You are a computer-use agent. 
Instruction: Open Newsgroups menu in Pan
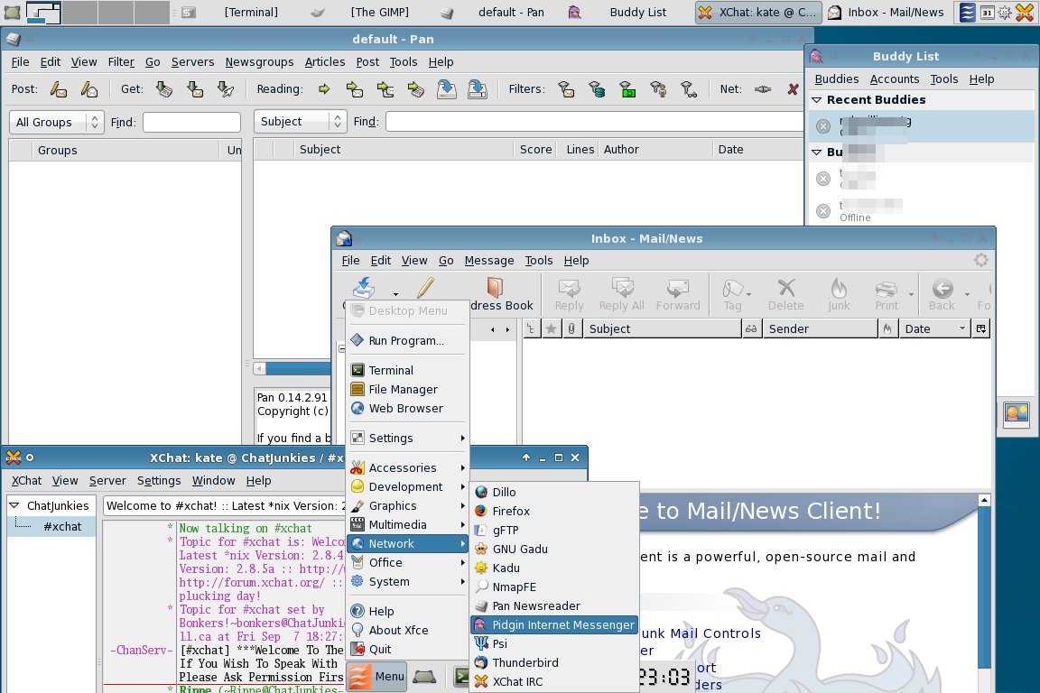(259, 61)
